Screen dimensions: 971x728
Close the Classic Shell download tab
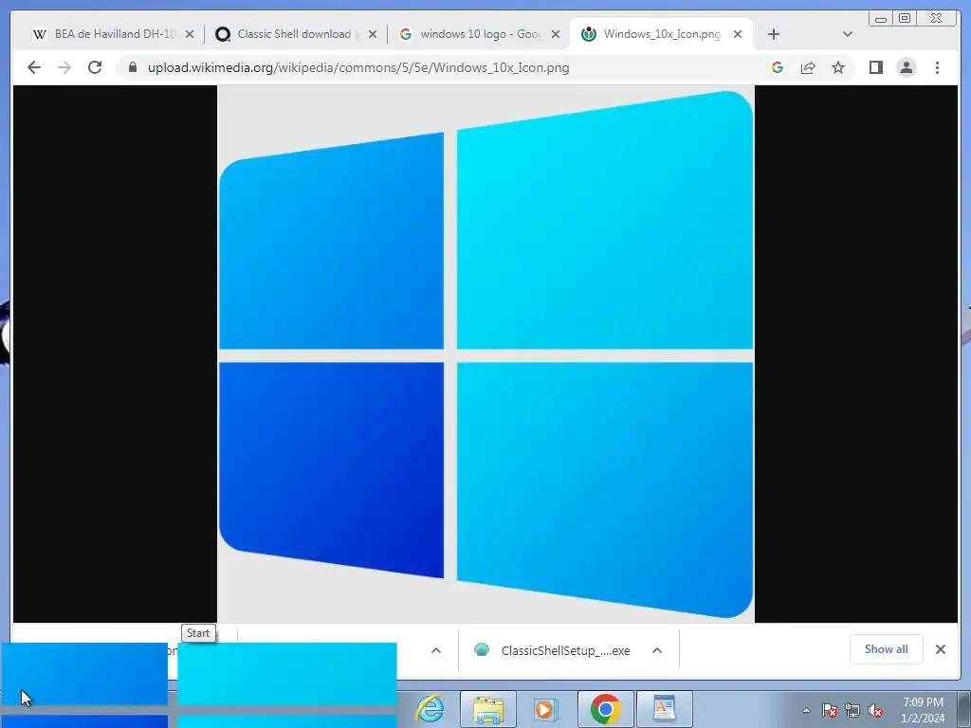(x=372, y=34)
